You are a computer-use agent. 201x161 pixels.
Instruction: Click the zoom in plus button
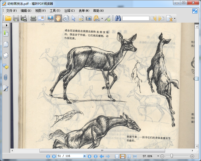[x=192, y=156]
